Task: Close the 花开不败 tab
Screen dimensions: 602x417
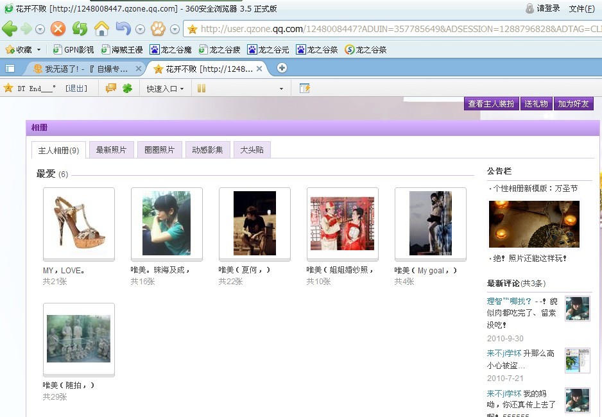Action: point(259,69)
